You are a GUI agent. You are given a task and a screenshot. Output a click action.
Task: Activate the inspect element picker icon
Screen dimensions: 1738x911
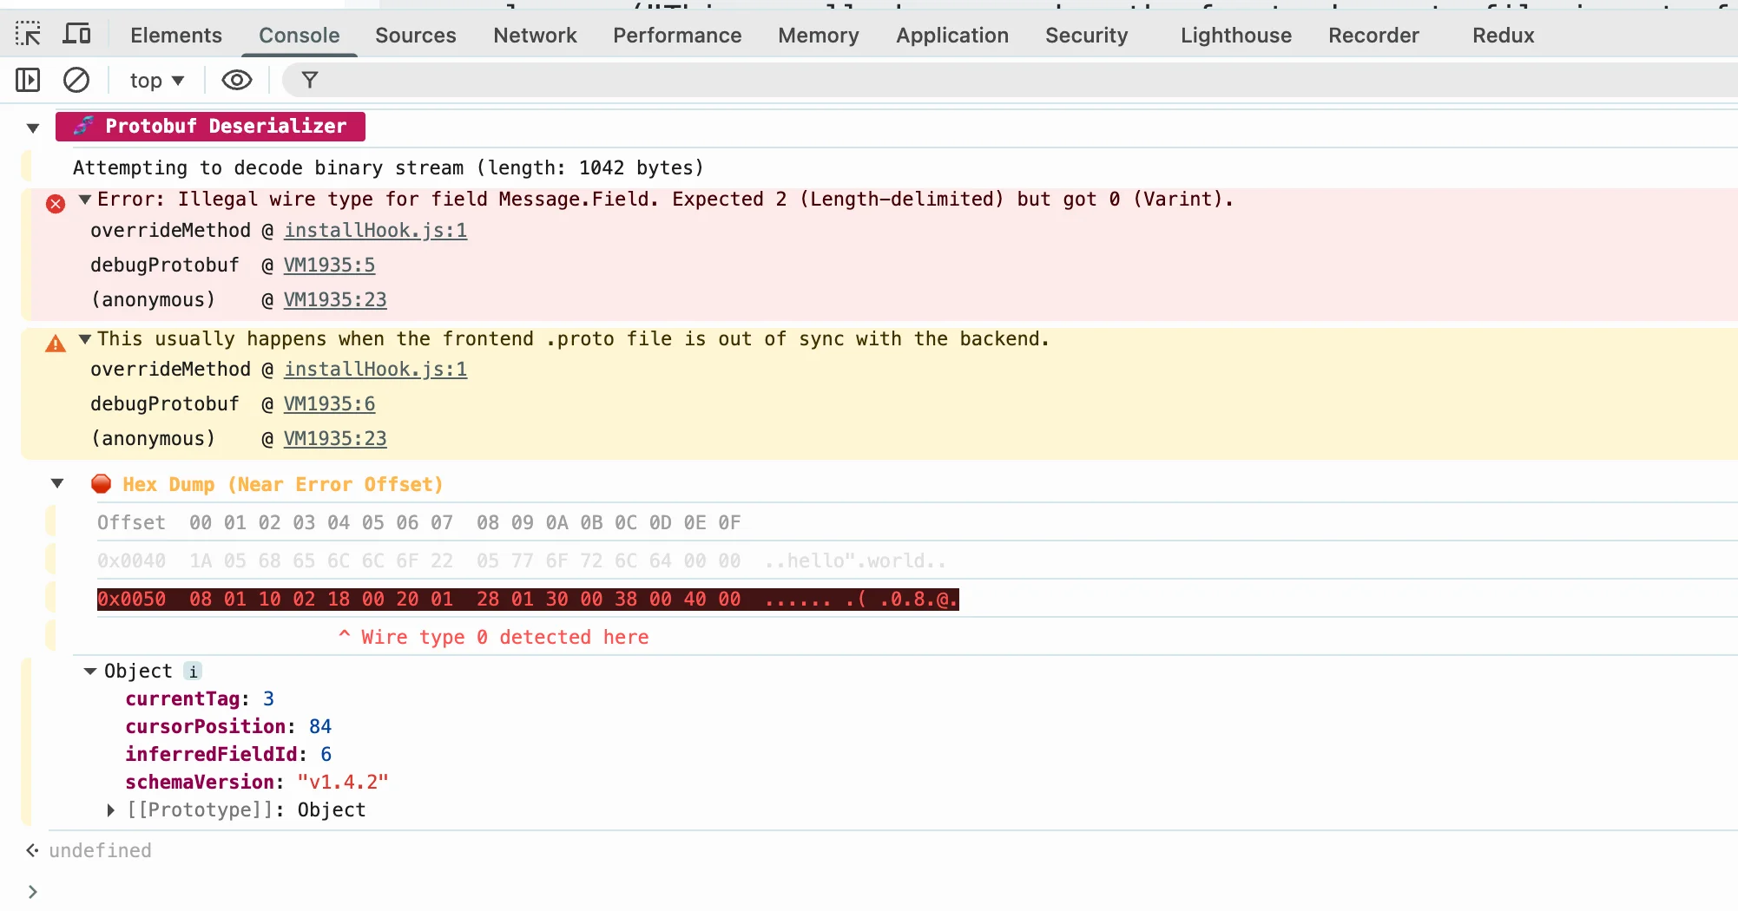coord(28,35)
